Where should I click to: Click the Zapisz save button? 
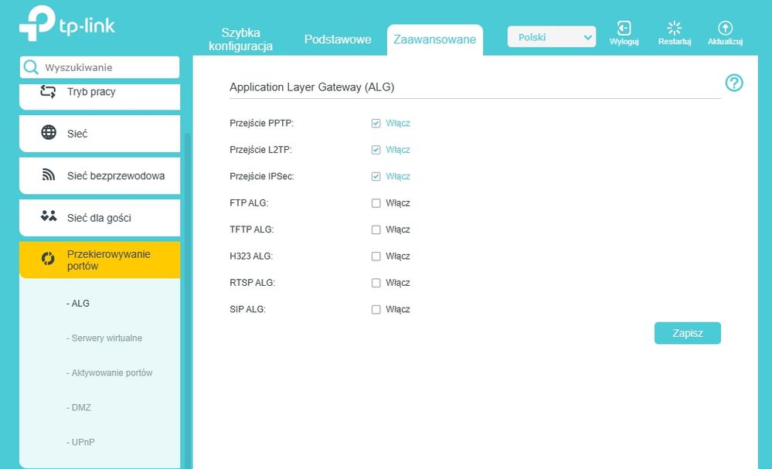click(687, 333)
